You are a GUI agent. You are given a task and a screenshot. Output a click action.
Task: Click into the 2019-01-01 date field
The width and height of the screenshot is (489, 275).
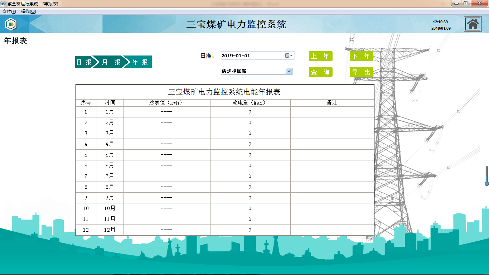[x=251, y=56]
